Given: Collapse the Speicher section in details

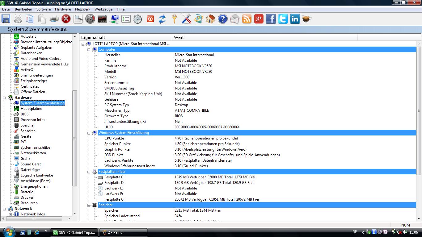Looking at the screenshot, I should click(x=89, y=205).
